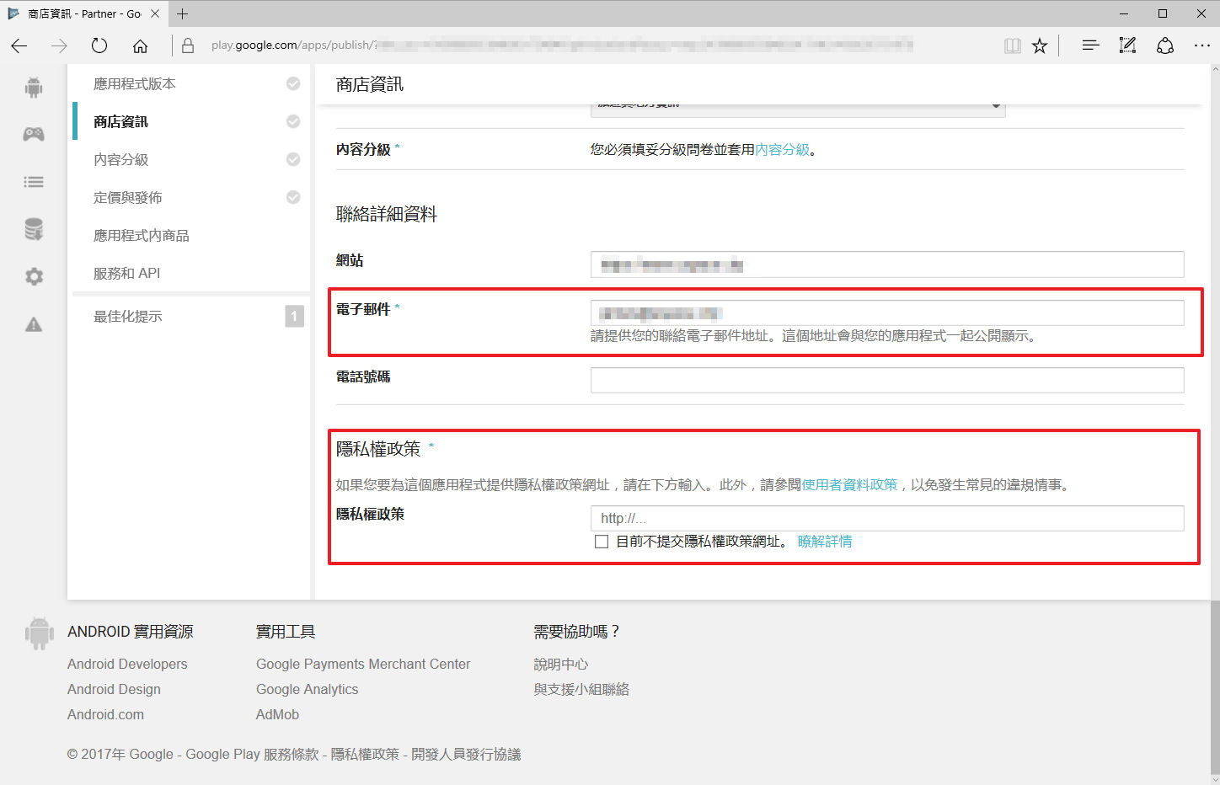The width and height of the screenshot is (1220, 785).
Task: Click the 電子郵件 input field
Action: point(887,313)
